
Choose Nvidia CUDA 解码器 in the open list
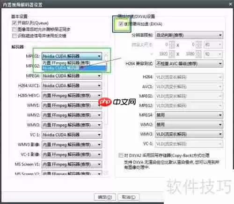point(73,68)
